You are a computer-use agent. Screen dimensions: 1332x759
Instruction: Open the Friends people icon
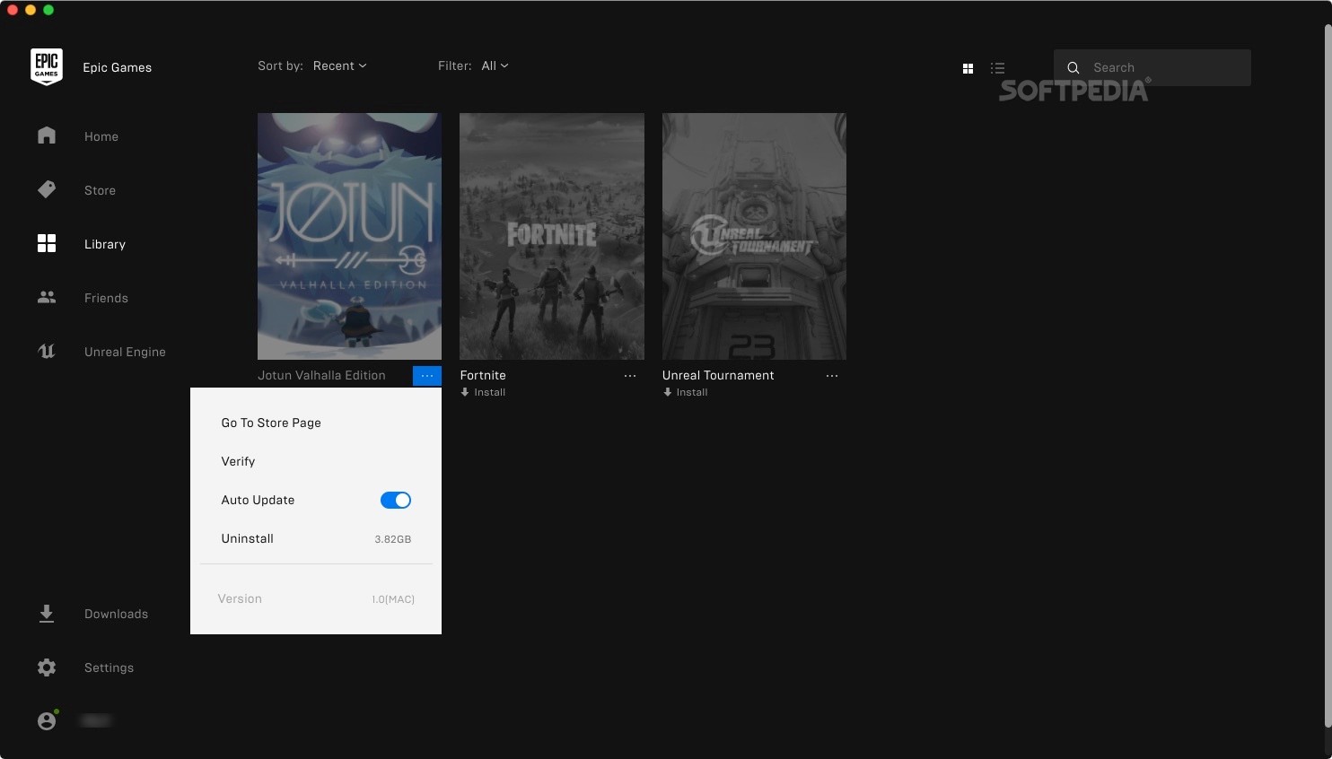point(47,297)
